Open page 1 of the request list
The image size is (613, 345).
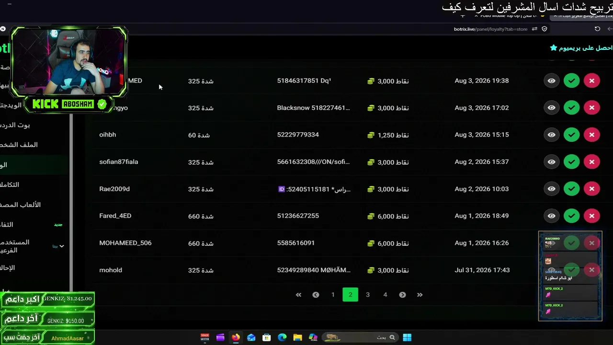point(333,295)
